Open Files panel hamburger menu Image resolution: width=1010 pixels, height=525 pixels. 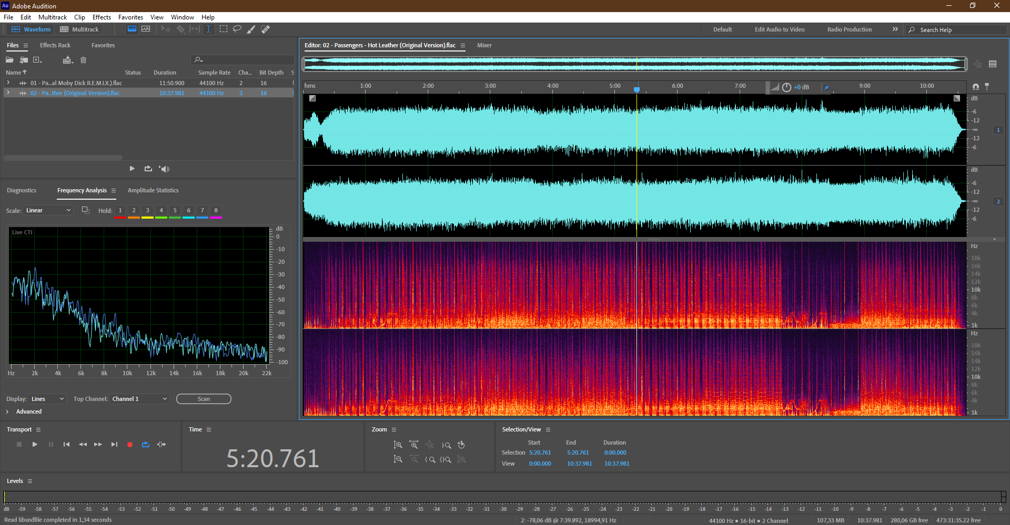[25, 46]
